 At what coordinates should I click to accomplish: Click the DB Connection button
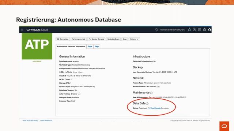[x=63, y=39]
